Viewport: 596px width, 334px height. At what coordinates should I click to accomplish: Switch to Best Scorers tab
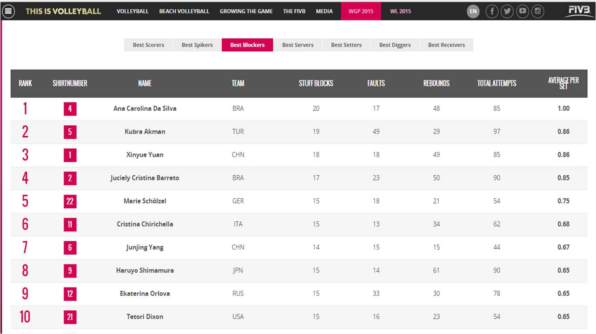tap(148, 45)
